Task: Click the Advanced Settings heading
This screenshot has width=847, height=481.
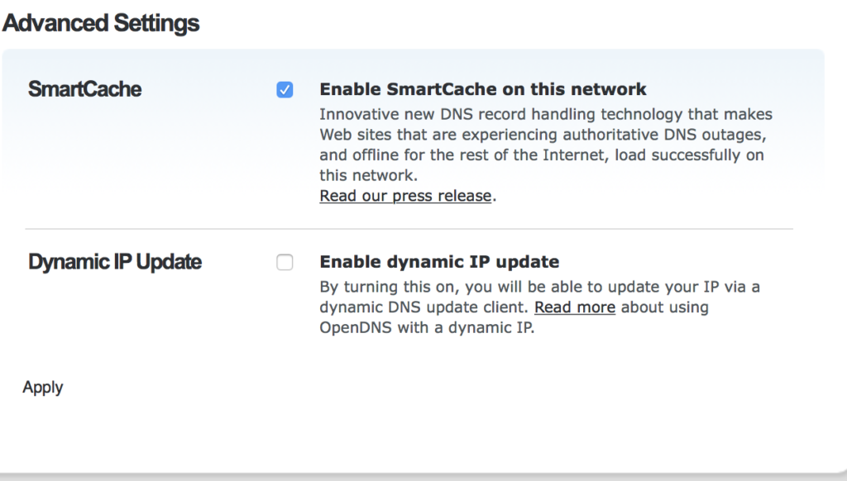Action: [101, 22]
